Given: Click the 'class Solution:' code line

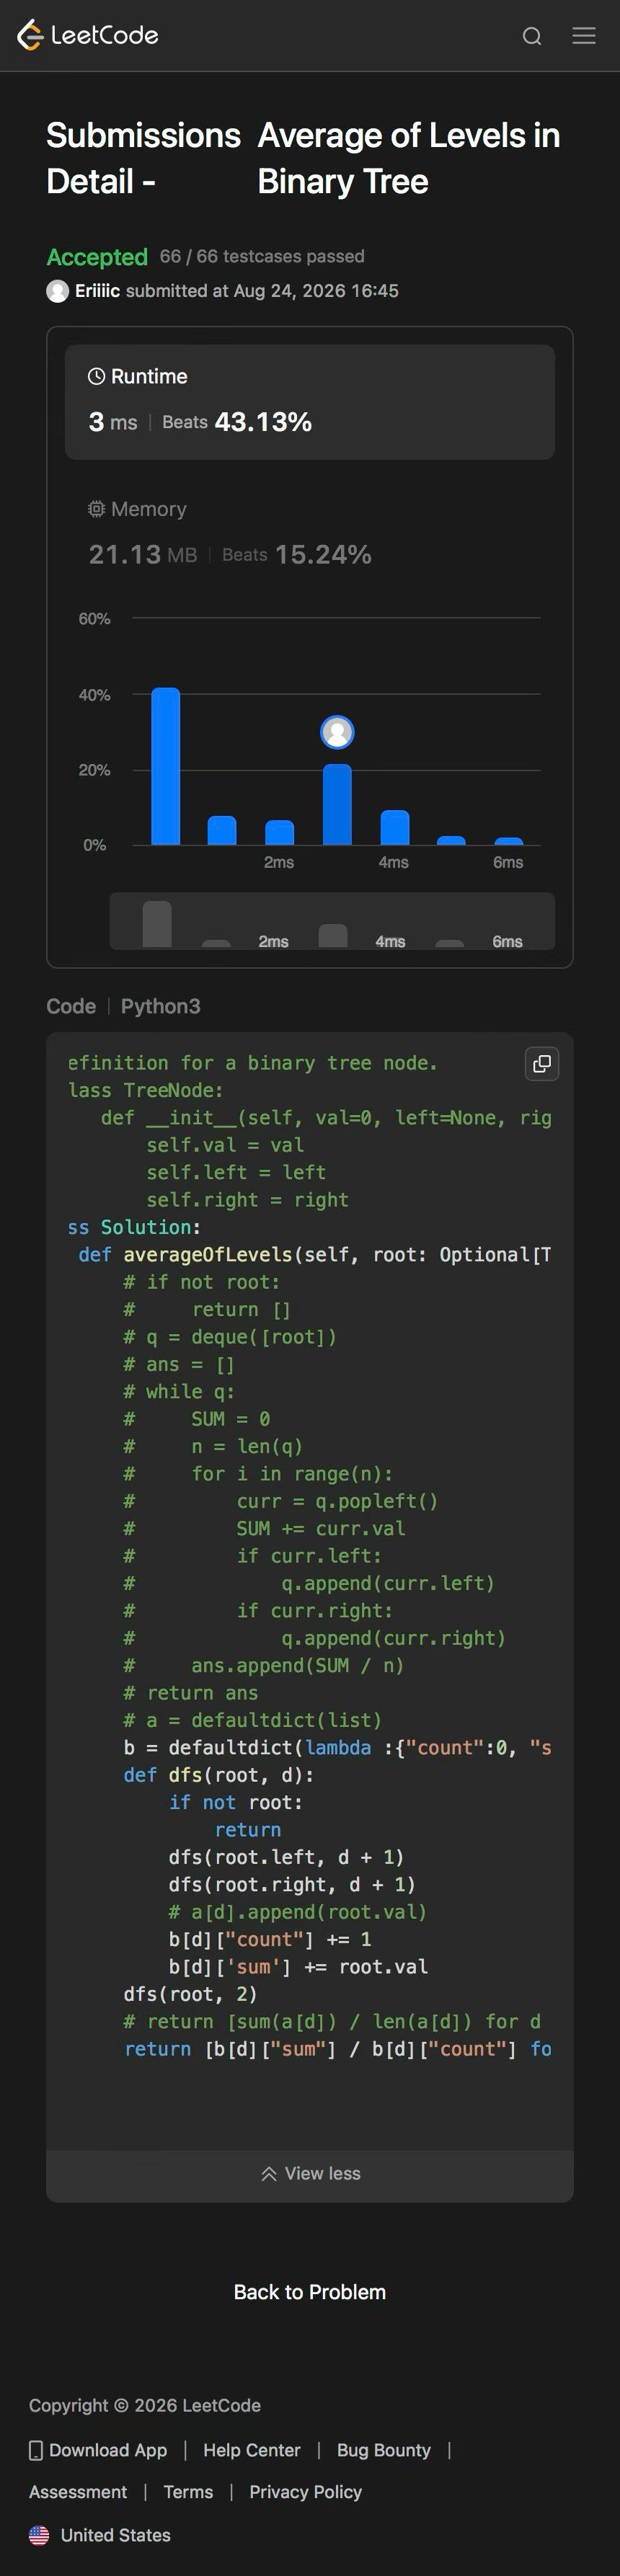Looking at the screenshot, I should pyautogui.click(x=134, y=1227).
